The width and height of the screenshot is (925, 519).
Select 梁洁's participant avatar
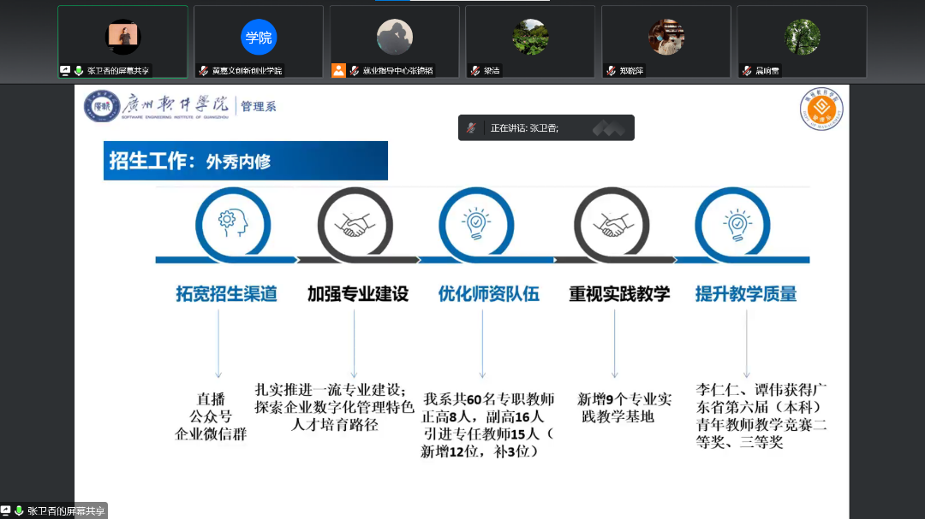pos(530,37)
